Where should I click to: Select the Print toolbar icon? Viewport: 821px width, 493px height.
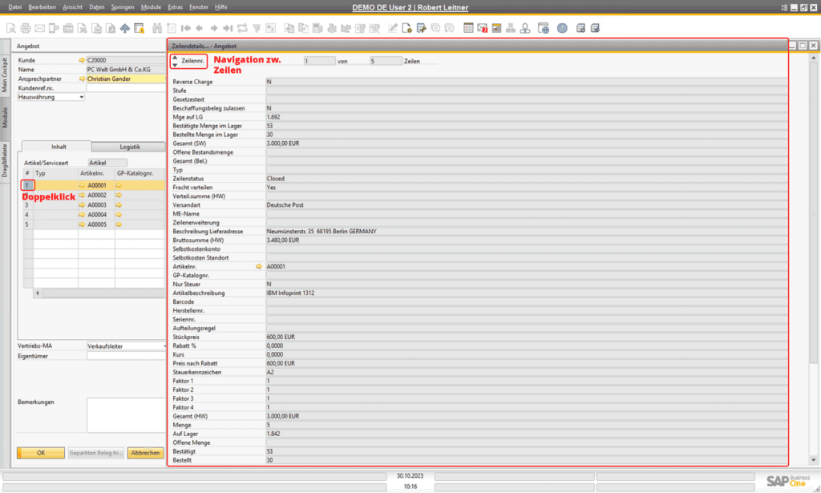[x=25, y=28]
